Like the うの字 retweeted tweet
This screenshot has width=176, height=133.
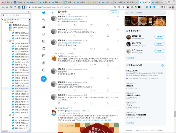point(92,64)
